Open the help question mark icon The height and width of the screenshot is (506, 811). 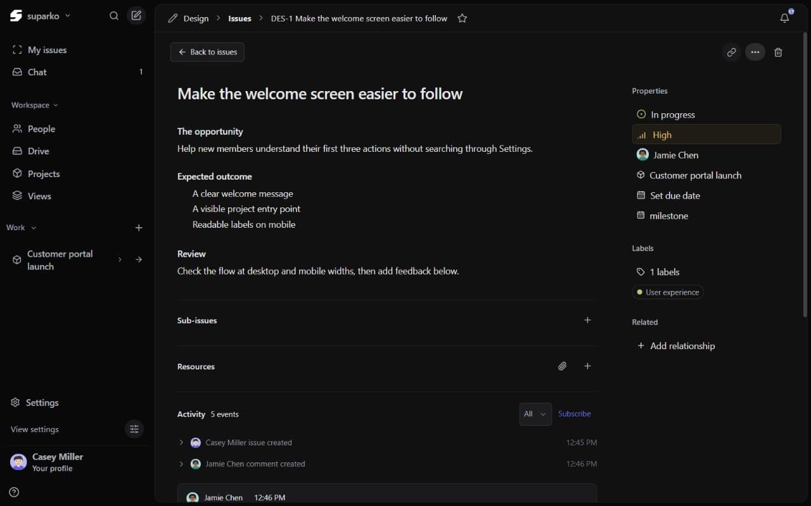[14, 492]
